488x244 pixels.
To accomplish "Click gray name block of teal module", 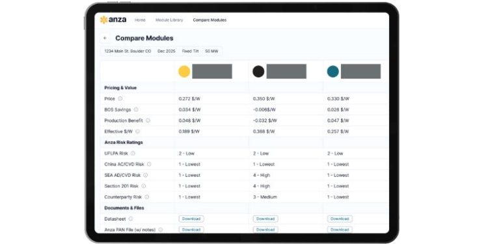I will (x=360, y=72).
